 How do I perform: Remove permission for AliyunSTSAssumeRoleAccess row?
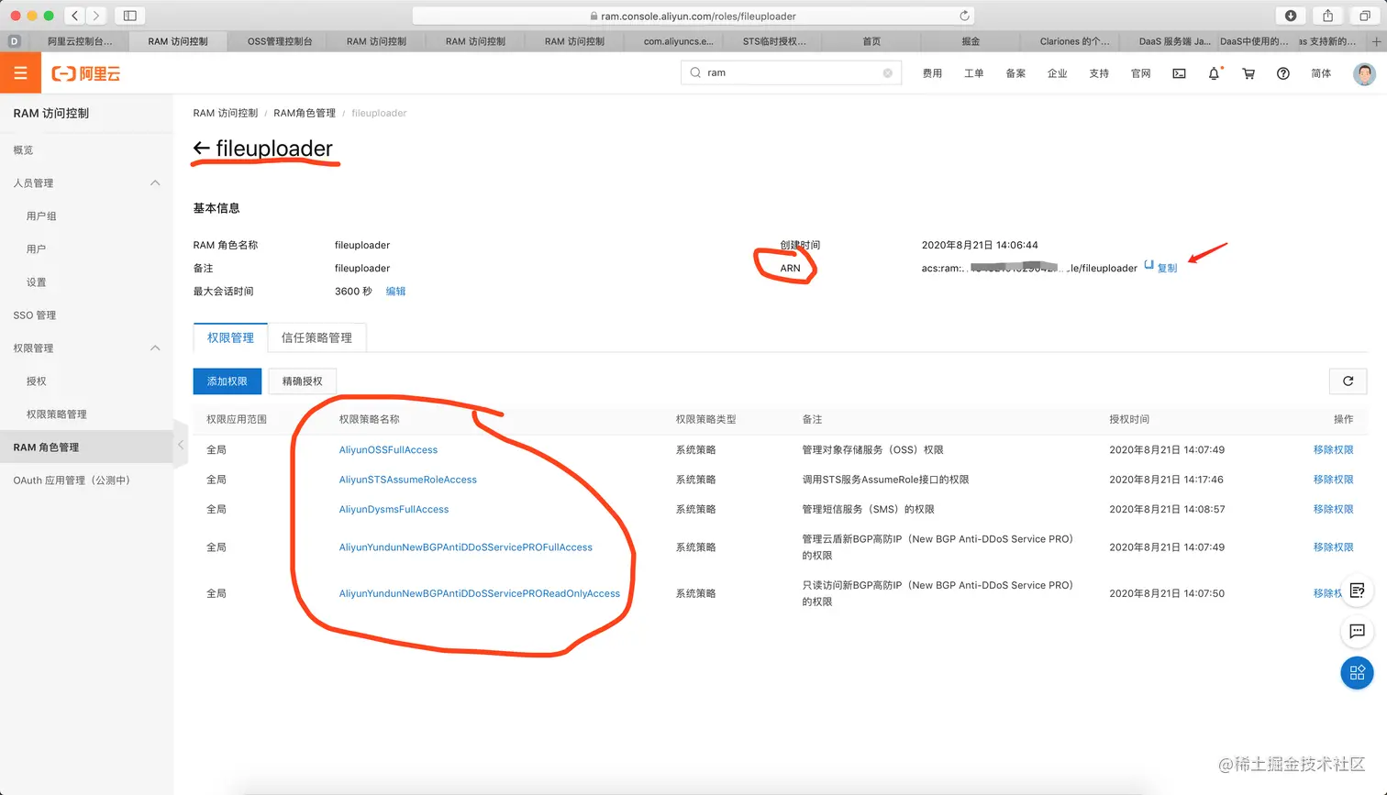click(1333, 480)
